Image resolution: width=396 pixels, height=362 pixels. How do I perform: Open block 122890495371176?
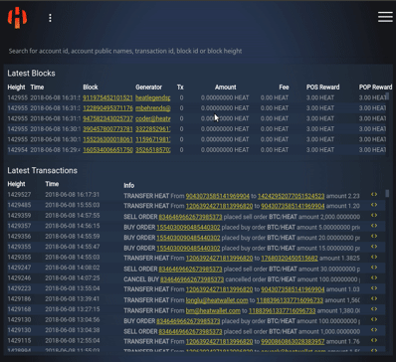click(x=107, y=108)
